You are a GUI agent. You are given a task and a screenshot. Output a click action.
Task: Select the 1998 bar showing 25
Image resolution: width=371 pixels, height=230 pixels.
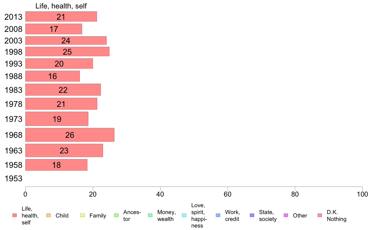[67, 52]
